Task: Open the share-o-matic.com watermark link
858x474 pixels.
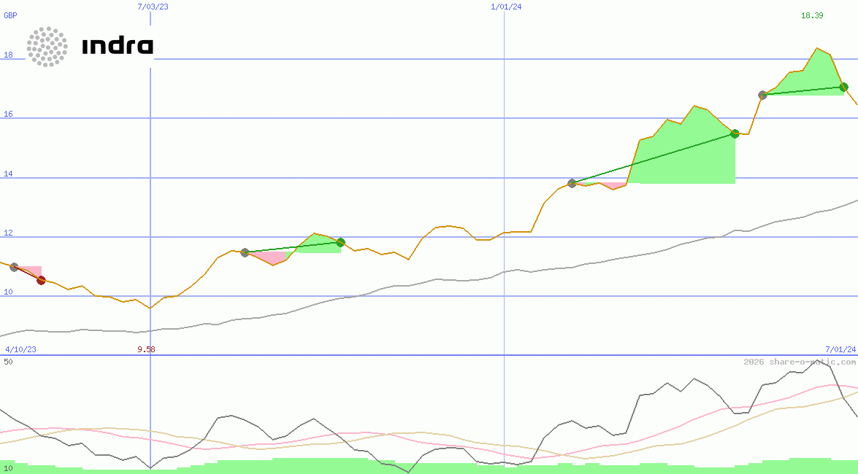Action: coord(799,362)
